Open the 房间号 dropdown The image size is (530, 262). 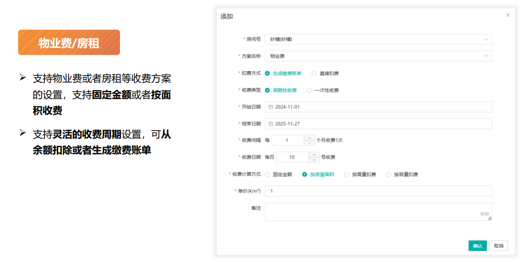[x=378, y=39]
